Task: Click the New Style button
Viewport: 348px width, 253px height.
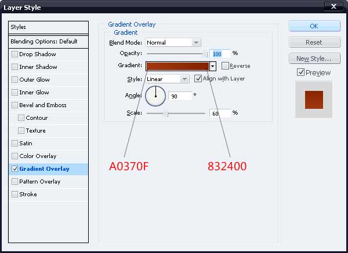Action: pos(314,58)
